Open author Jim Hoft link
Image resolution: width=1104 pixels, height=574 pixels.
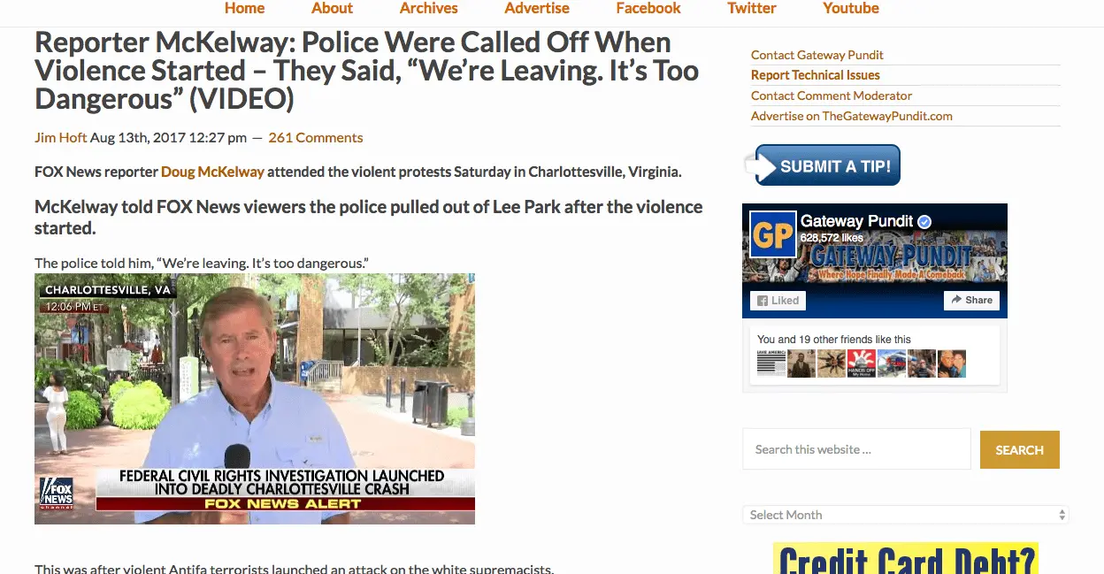[x=60, y=137]
